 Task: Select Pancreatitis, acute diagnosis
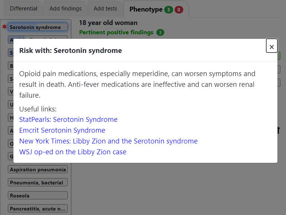click(38, 208)
